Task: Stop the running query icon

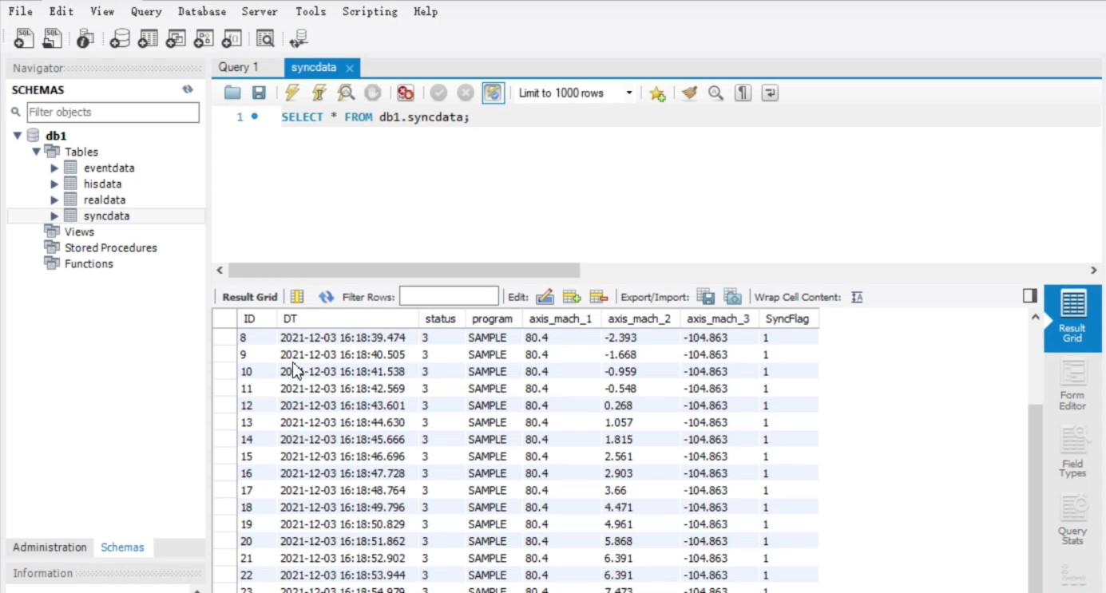Action: [x=372, y=93]
